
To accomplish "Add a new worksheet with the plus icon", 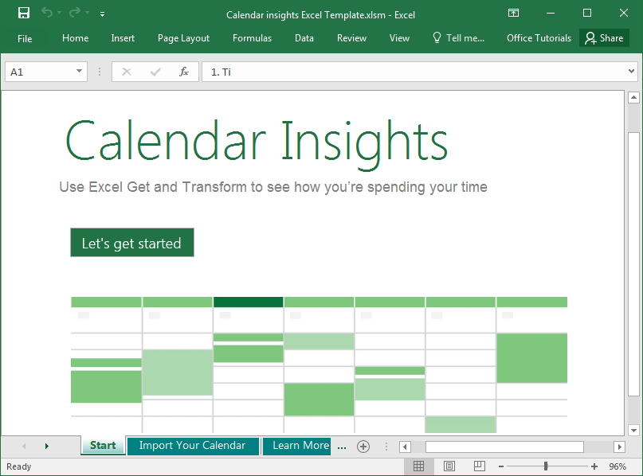I will click(363, 446).
